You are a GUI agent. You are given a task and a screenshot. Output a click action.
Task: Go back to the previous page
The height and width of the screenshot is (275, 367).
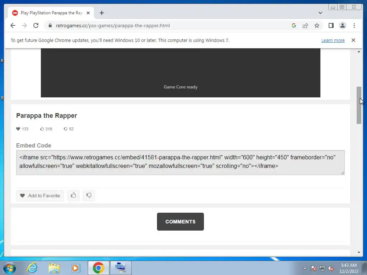pyautogui.click(x=13, y=25)
